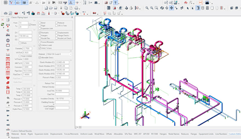Check the Rigid checkbox
Image resolution: width=241 pixels, height=139 pixels.
pos(40,25)
